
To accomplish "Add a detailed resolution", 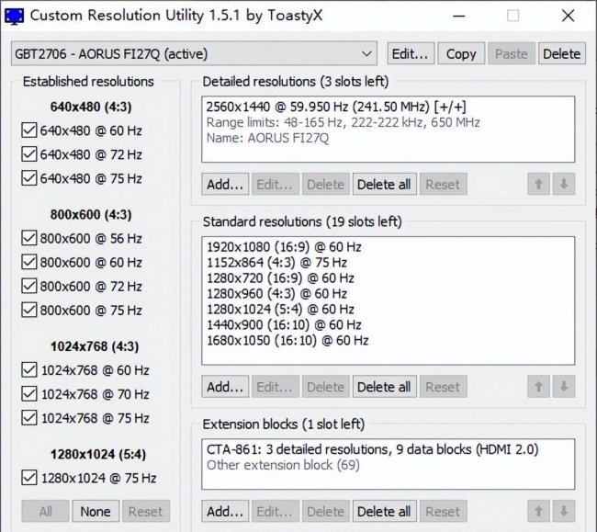I will click(x=225, y=185).
